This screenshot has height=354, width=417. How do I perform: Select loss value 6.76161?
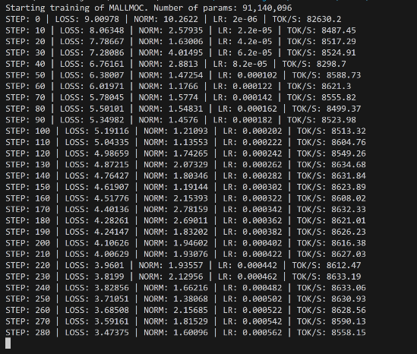click(x=106, y=64)
